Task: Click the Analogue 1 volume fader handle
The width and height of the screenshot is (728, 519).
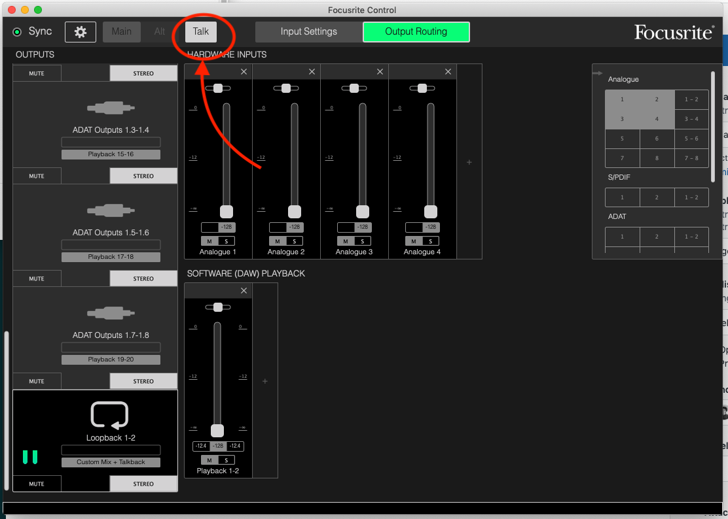Action: (x=226, y=212)
